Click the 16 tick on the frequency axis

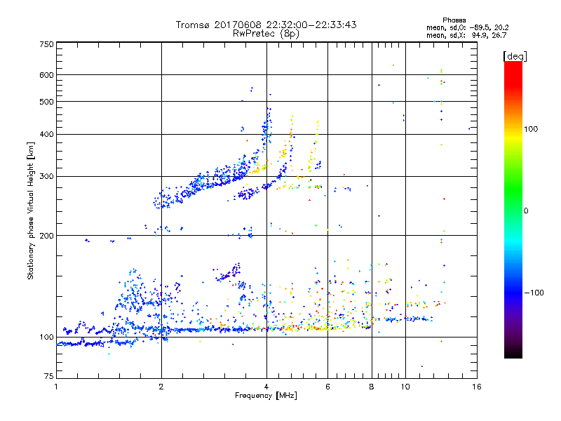[475, 387]
